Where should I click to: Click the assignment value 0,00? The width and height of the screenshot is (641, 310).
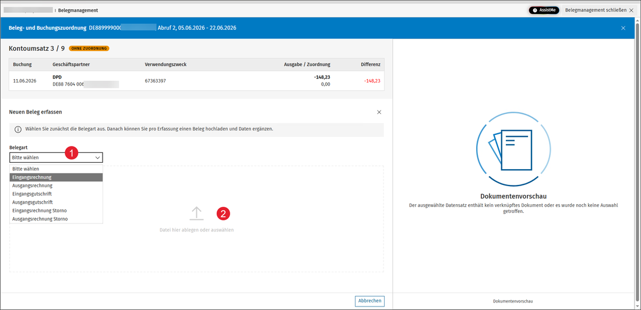(325, 84)
